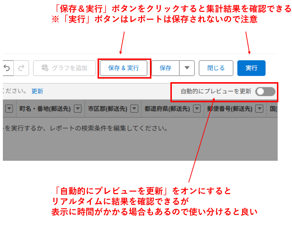
Task: Click the グラフを追加 button
Action: 65,68
